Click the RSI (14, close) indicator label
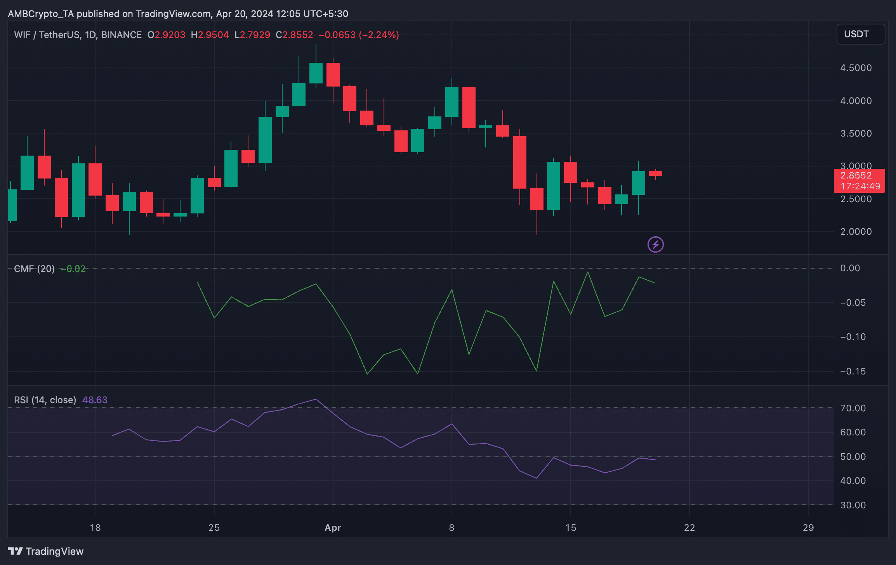Screen dimensions: 896x565 click(45, 400)
